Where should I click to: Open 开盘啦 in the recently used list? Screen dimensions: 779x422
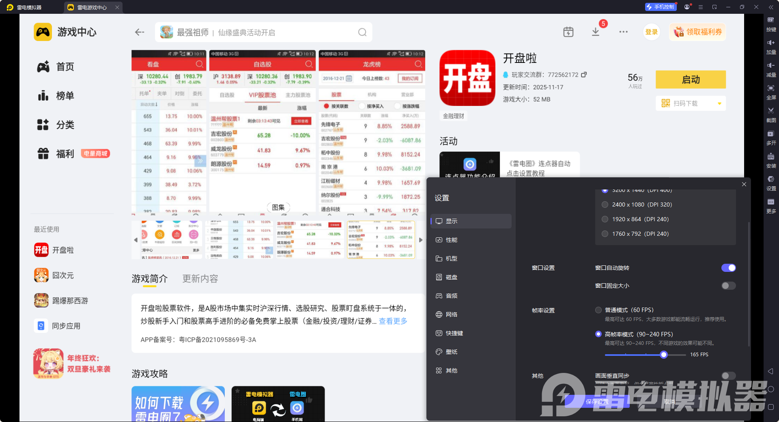[54, 250]
